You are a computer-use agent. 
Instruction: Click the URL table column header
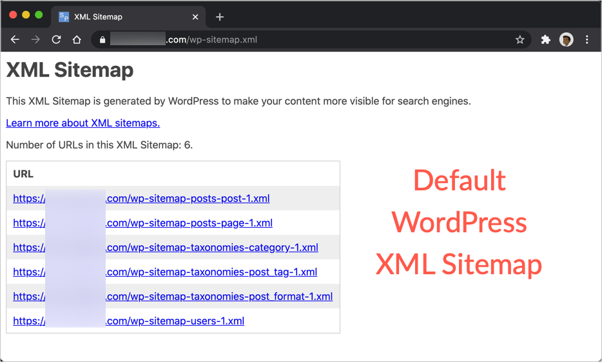coord(23,174)
